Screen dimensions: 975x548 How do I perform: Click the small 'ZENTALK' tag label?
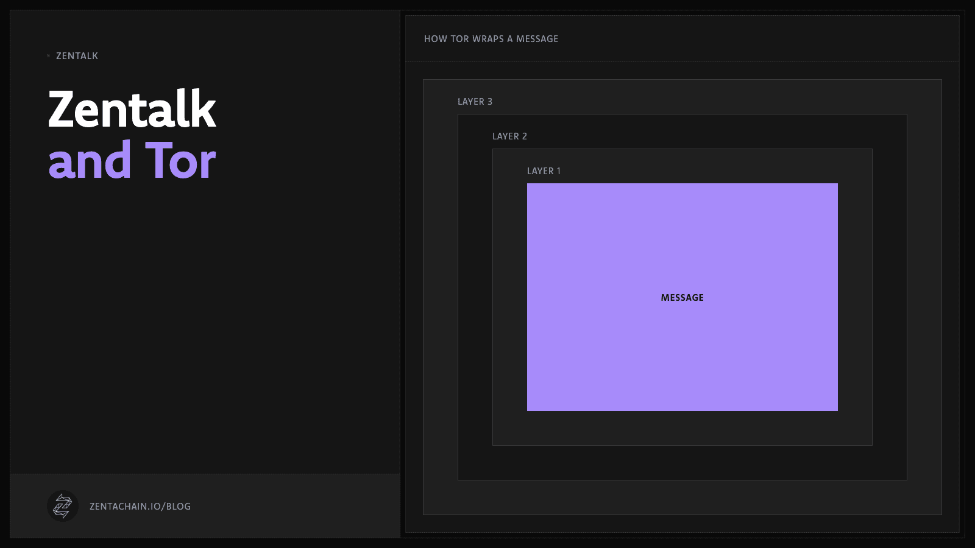77,56
